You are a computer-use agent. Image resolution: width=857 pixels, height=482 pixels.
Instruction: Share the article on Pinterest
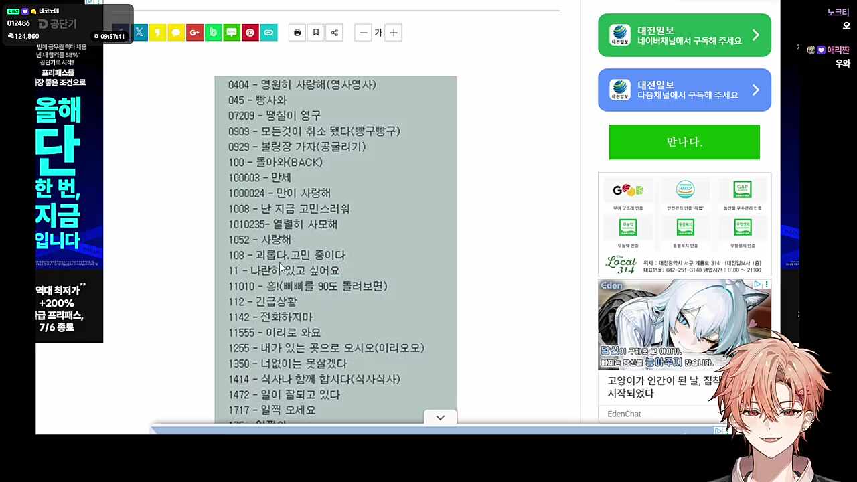tap(250, 32)
